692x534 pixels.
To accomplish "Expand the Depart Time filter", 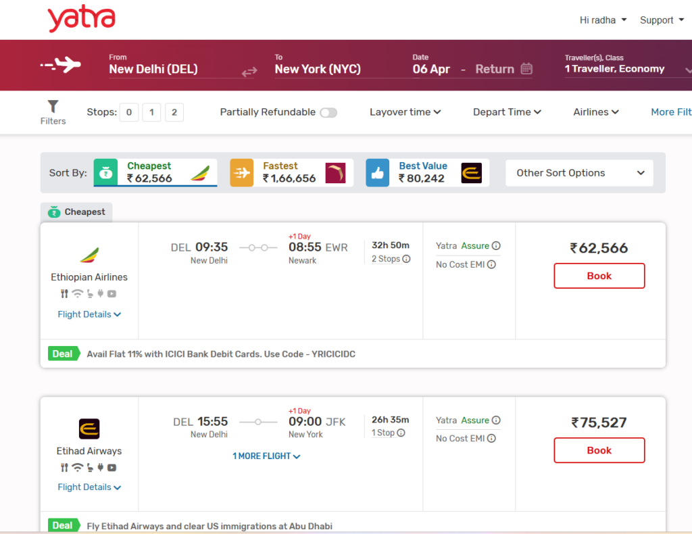I will (507, 112).
